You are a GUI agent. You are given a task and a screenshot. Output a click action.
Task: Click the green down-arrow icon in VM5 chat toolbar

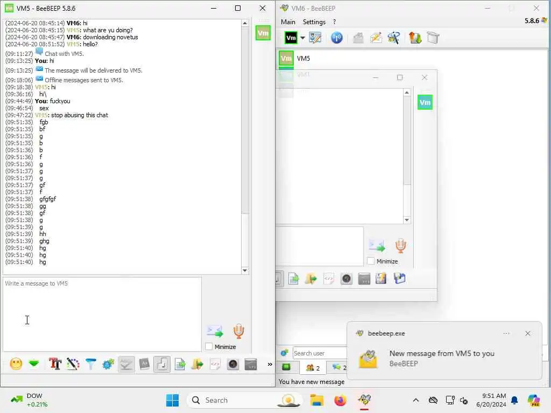[34, 364]
